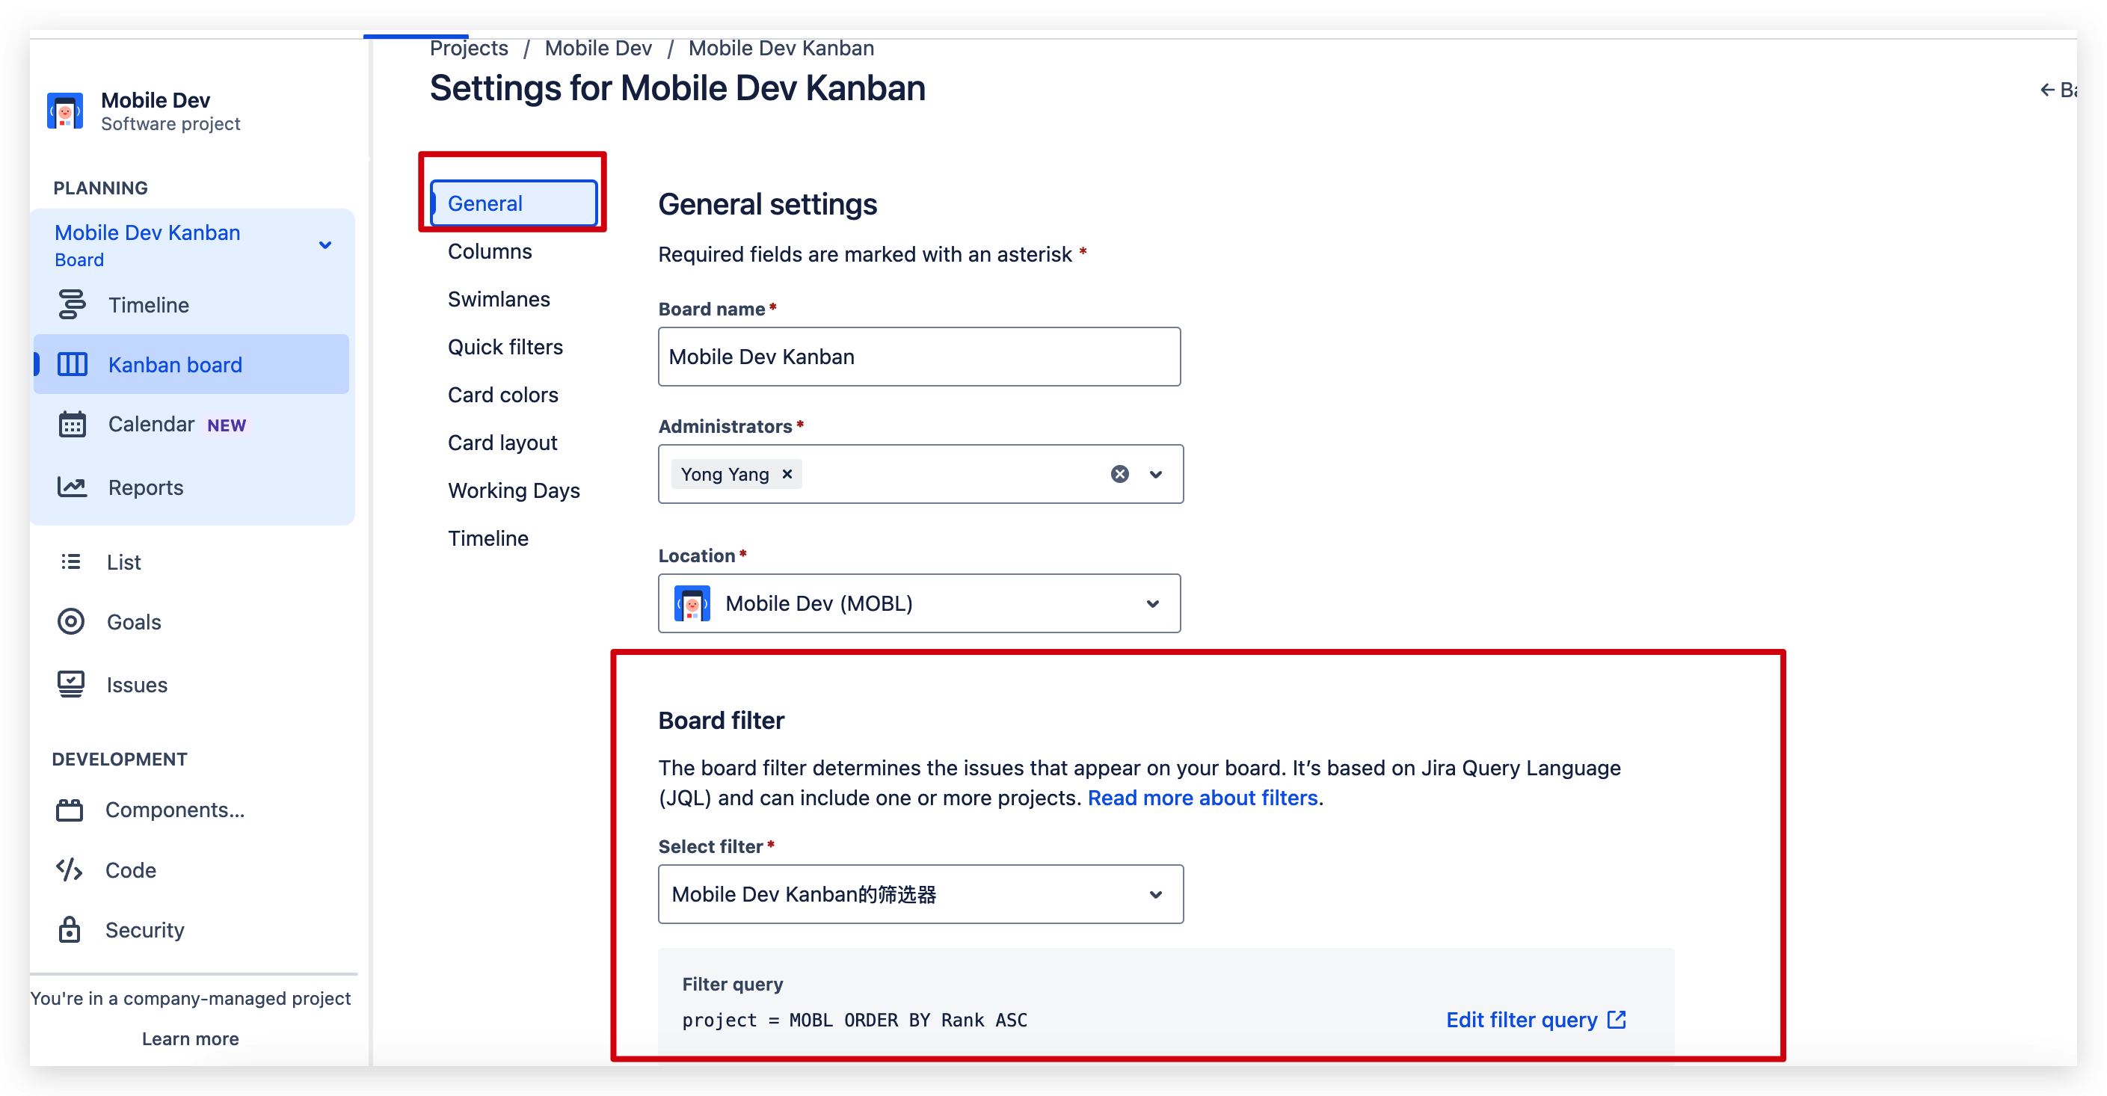Switch to the Swimlanes settings tab
This screenshot has width=2107, height=1096.
[x=499, y=298]
